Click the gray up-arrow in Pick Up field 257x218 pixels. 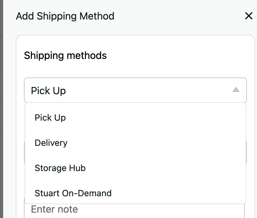pyautogui.click(x=236, y=90)
